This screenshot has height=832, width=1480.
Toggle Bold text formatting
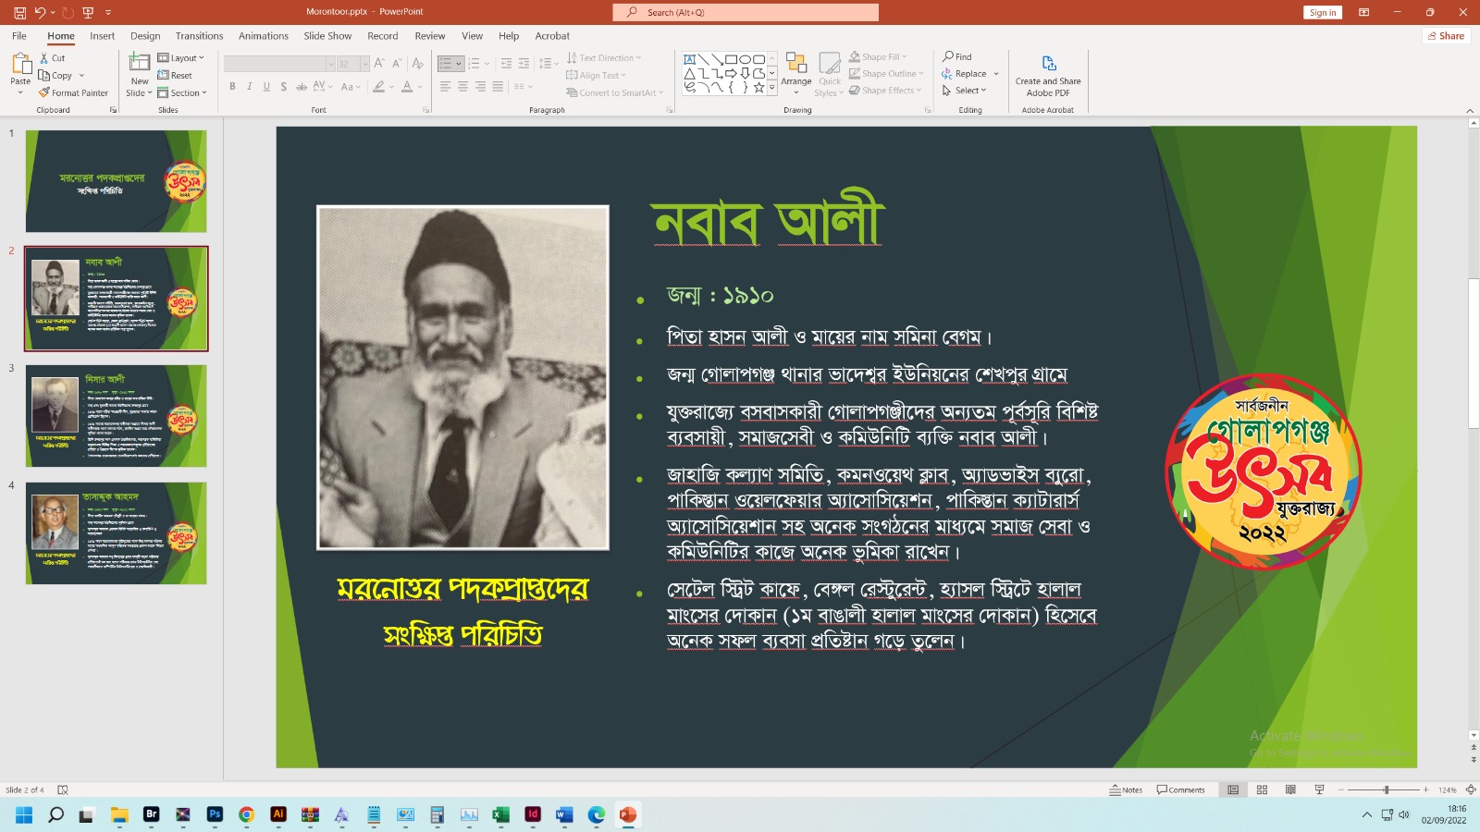pyautogui.click(x=232, y=87)
